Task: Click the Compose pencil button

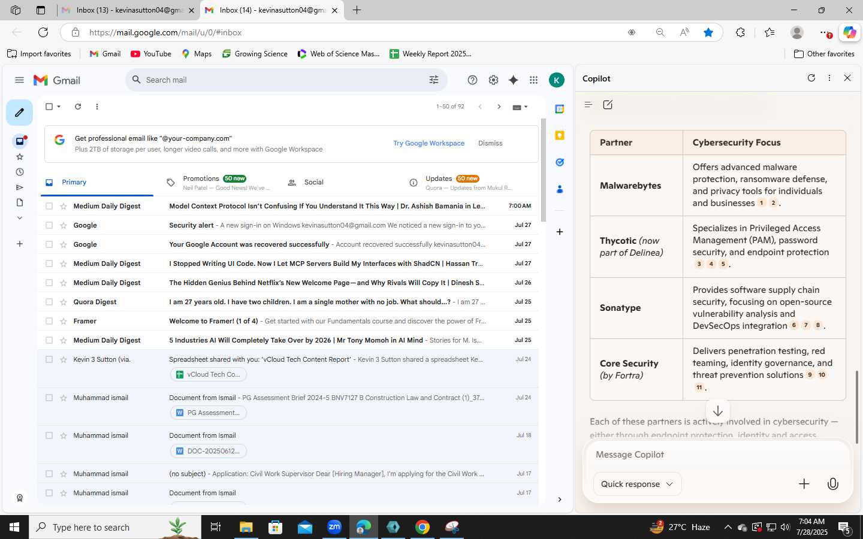Action: [19, 113]
